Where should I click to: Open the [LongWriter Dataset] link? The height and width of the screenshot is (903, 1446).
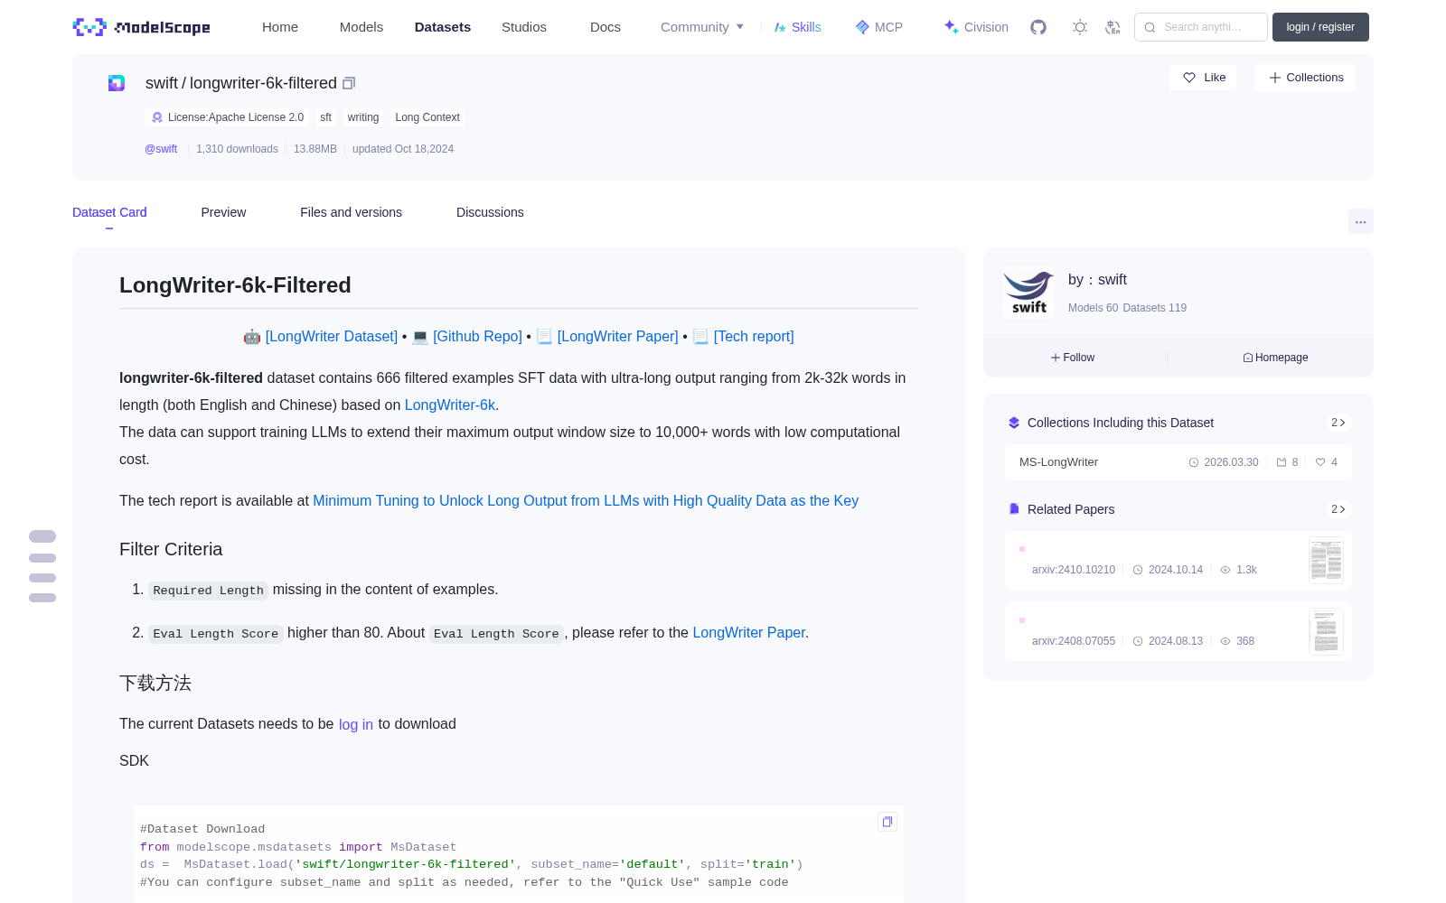[x=332, y=336]
